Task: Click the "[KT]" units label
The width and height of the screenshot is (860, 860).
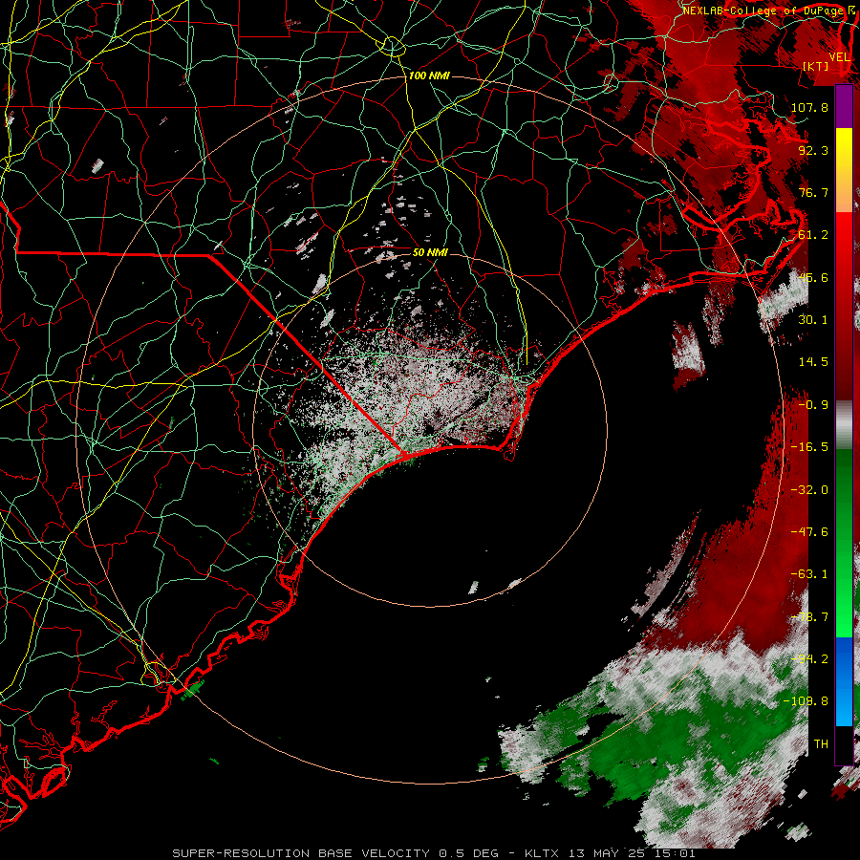Action: 816,66
